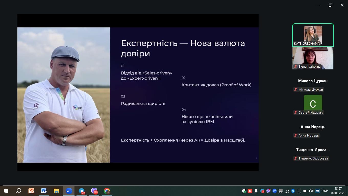Restore down the Zoom meeting window
This screenshot has height=196, width=348.
(330, 5)
